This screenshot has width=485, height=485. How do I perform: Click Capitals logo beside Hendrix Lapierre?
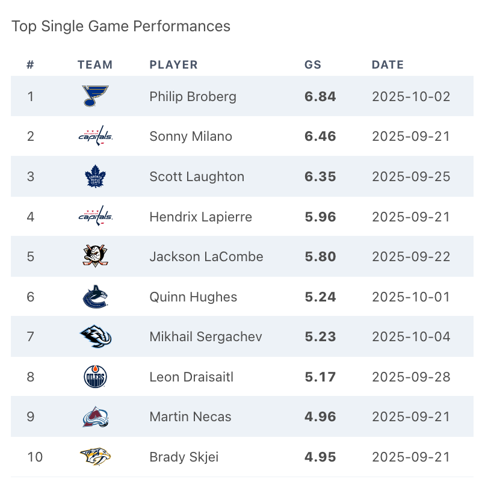tap(95, 216)
